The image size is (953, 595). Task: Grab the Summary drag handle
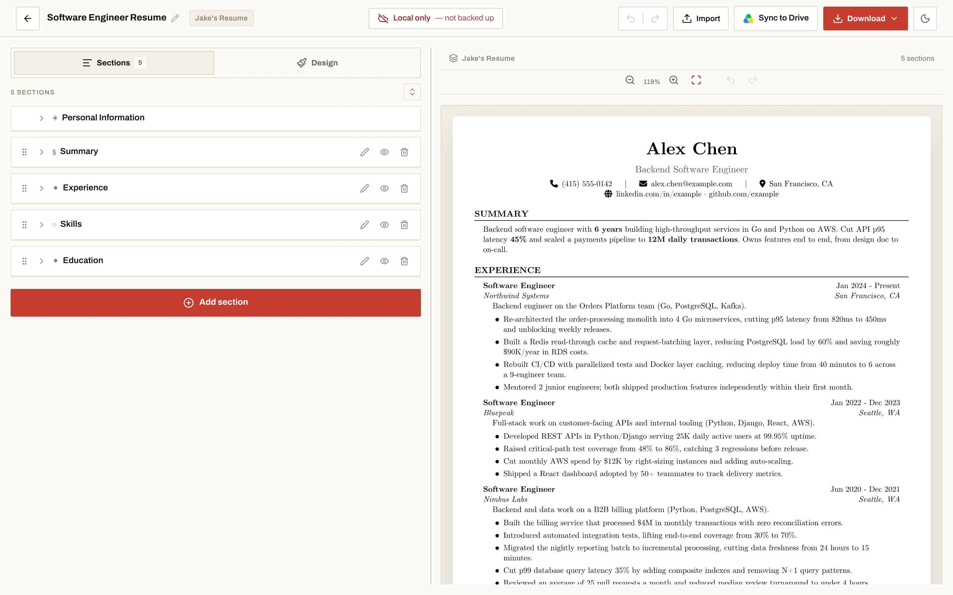[x=24, y=152]
